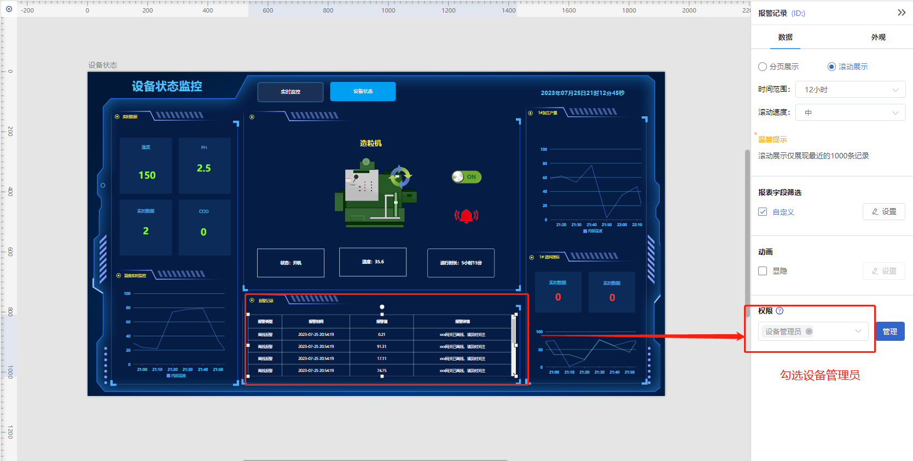Open the 时间范围 12小时 dropdown
913x461 pixels.
point(851,90)
